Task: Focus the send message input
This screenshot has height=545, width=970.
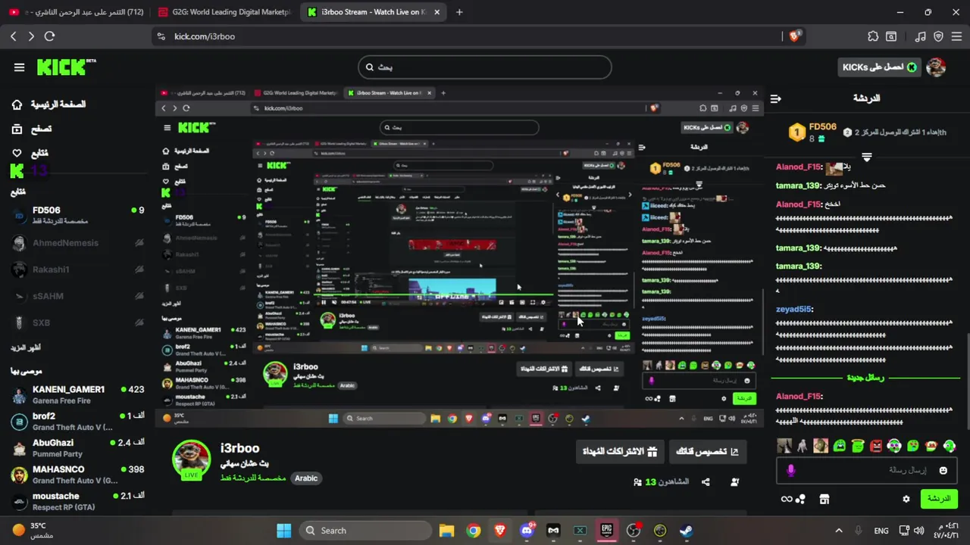Action: coord(866,470)
